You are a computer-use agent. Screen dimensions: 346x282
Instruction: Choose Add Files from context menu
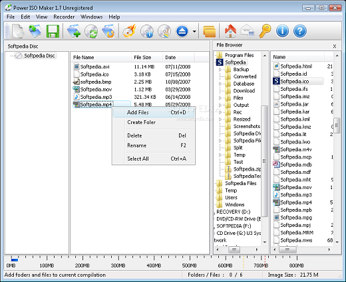click(x=154, y=112)
